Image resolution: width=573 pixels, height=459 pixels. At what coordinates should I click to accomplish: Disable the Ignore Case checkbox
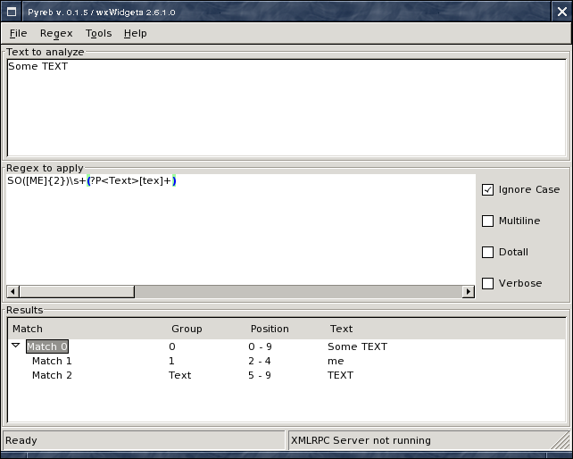coord(488,189)
